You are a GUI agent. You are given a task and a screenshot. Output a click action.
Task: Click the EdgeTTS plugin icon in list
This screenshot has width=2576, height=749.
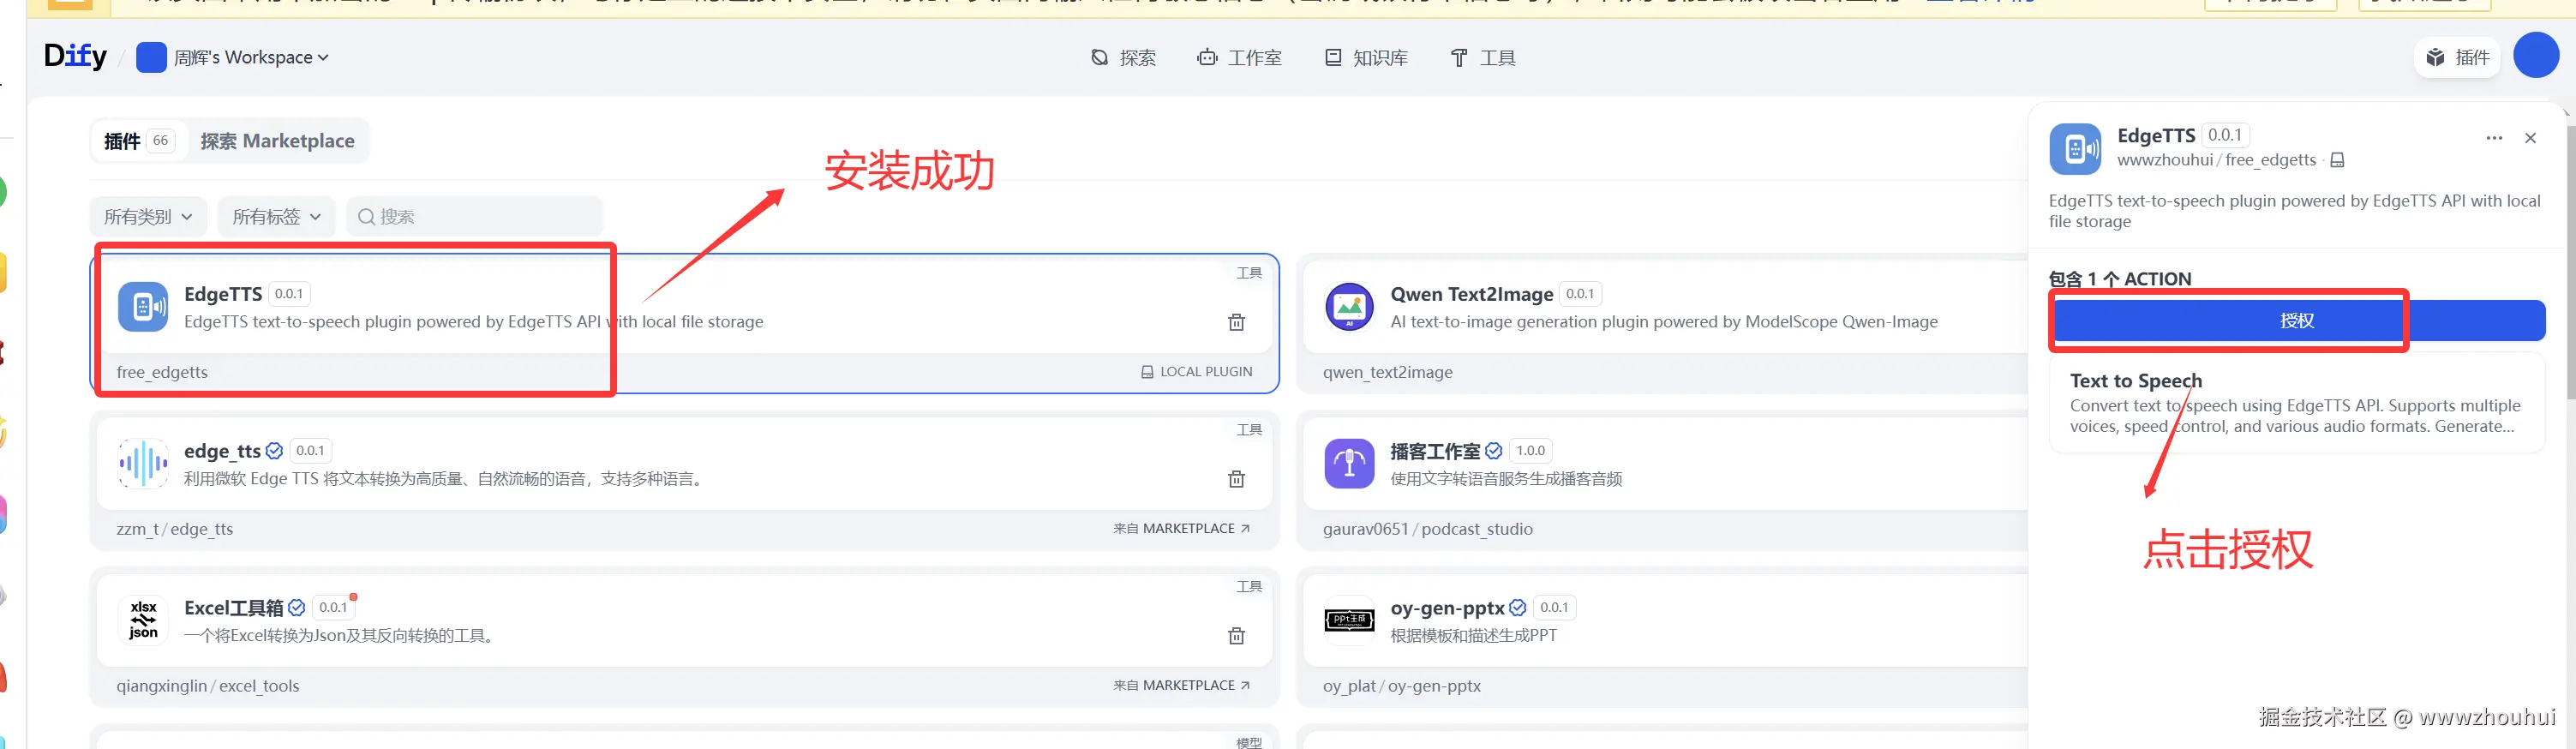[143, 307]
